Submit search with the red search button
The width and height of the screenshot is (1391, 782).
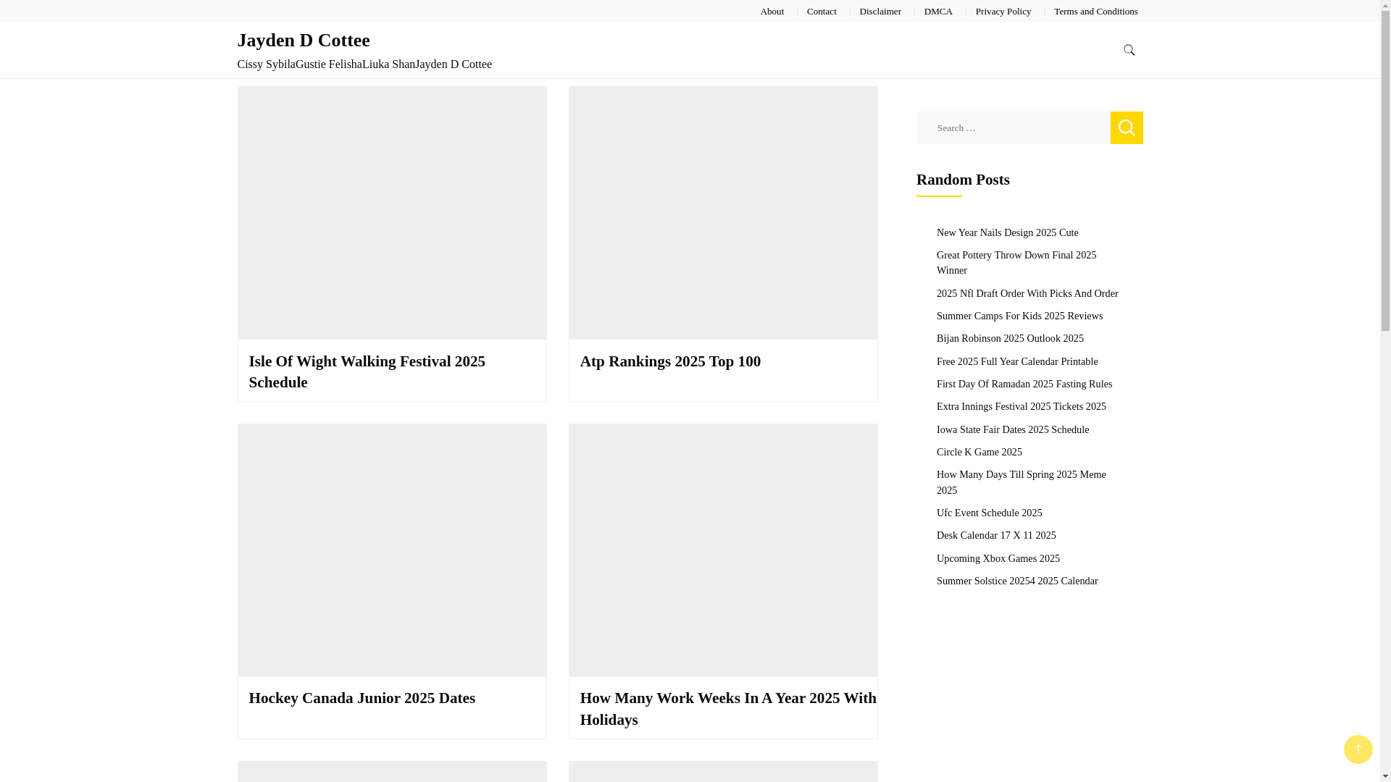coord(1127,127)
